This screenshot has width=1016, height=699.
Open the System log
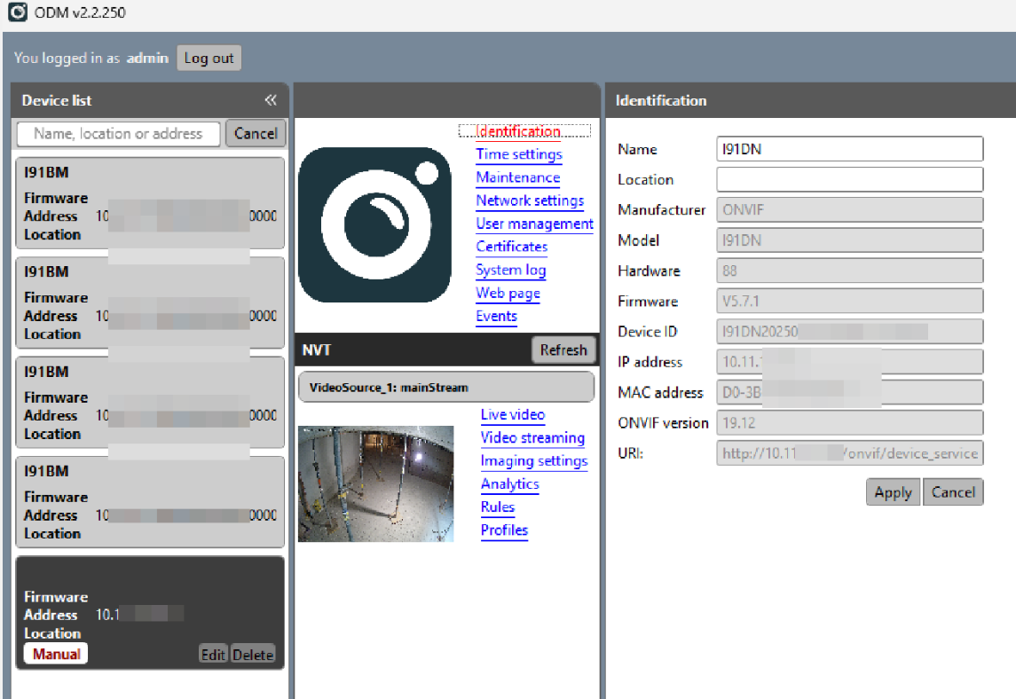pyautogui.click(x=510, y=270)
